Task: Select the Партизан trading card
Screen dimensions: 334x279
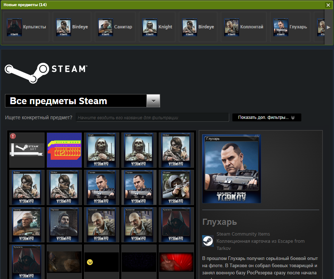Action: pos(64,225)
